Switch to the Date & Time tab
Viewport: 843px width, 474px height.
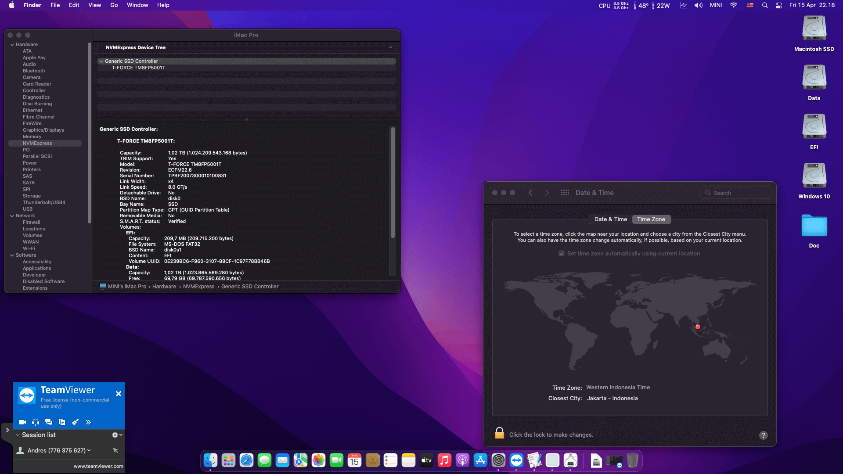(x=610, y=219)
